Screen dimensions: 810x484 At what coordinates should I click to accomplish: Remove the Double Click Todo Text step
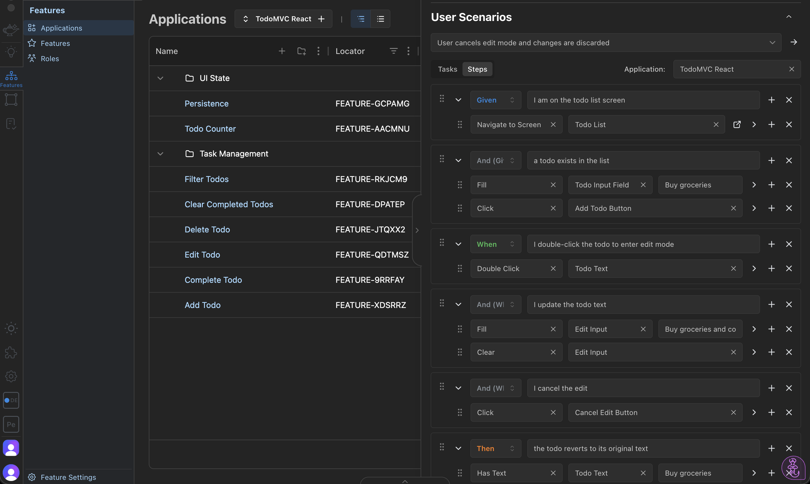tap(789, 268)
